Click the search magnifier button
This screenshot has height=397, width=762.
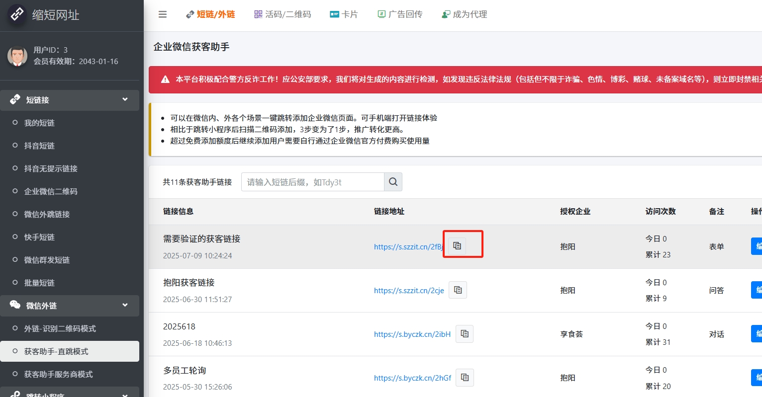coord(393,182)
